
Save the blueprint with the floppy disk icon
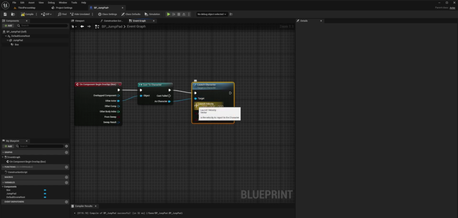click(x=5, y=14)
